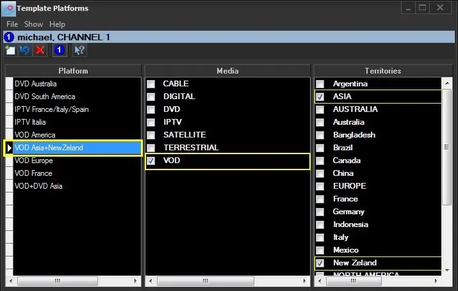Click the Media column header

coord(227,70)
